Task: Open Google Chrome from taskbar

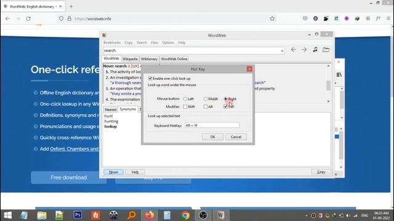Action: tap(185, 215)
